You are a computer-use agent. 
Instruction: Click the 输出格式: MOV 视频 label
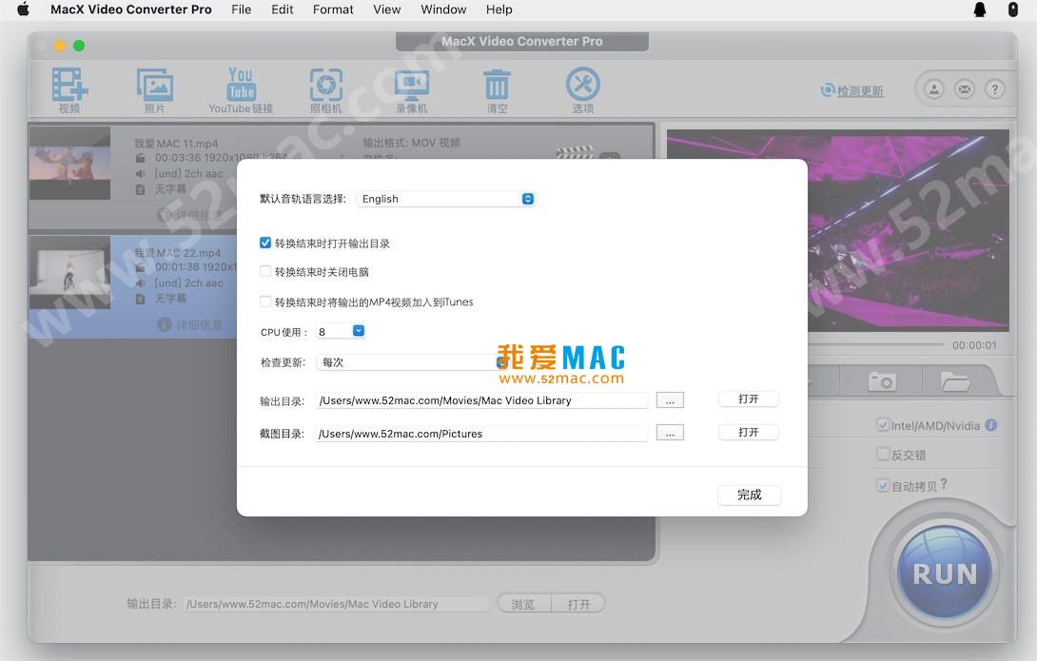coord(411,143)
